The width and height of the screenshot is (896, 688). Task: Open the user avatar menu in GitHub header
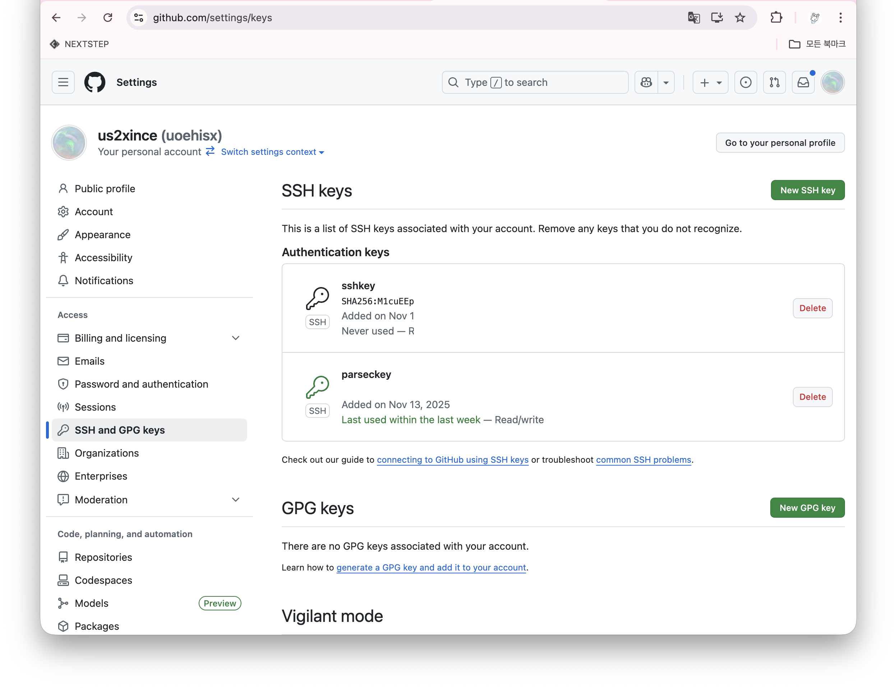click(832, 82)
